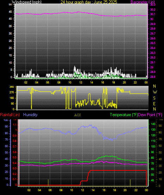The image size is (164, 195).
Task: Click the 45 value on the windspeed axis
Action: [x=10, y=12]
